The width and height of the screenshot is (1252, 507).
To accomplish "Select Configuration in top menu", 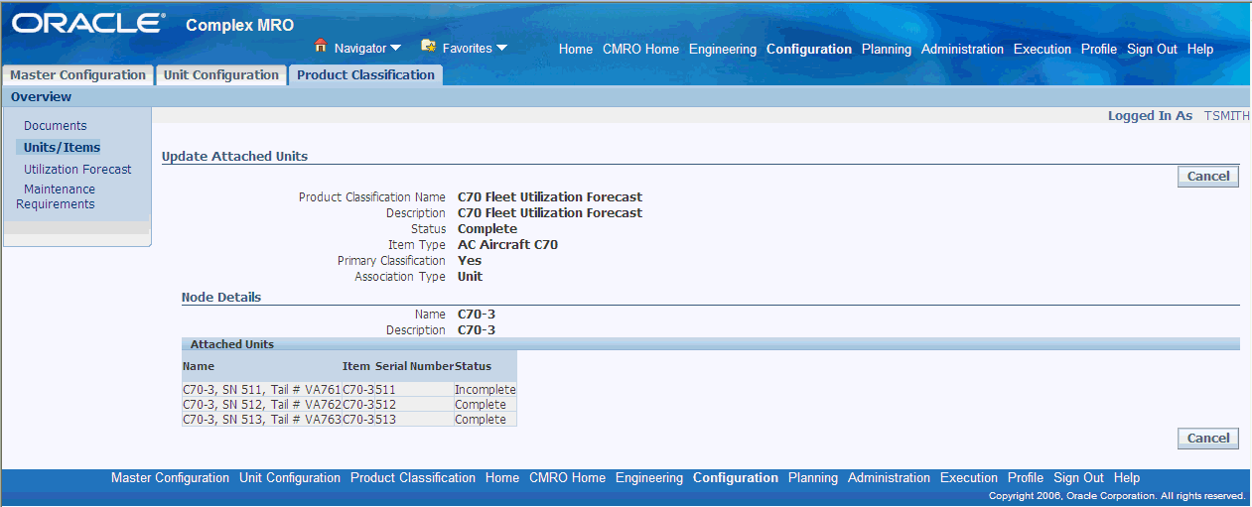I will pos(809,50).
